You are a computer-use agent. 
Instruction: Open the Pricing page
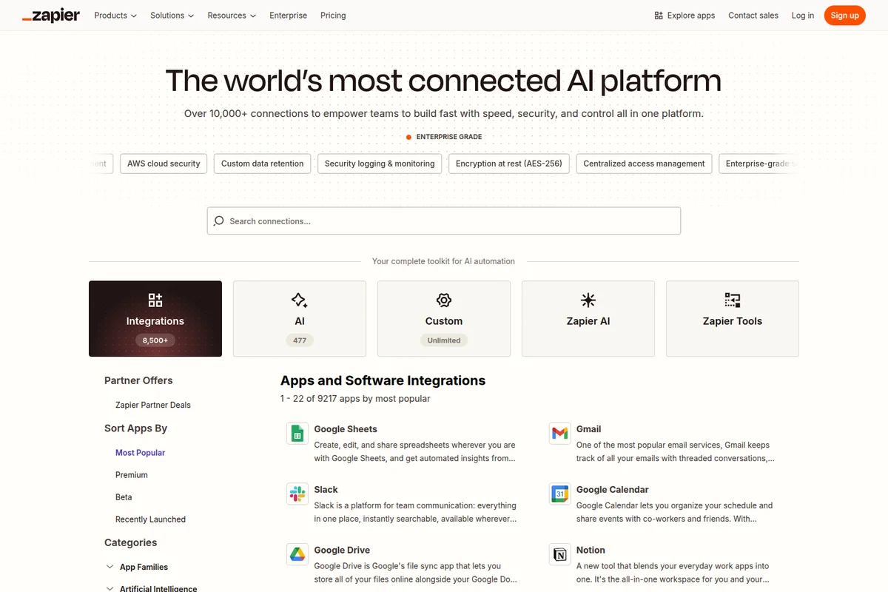333,15
